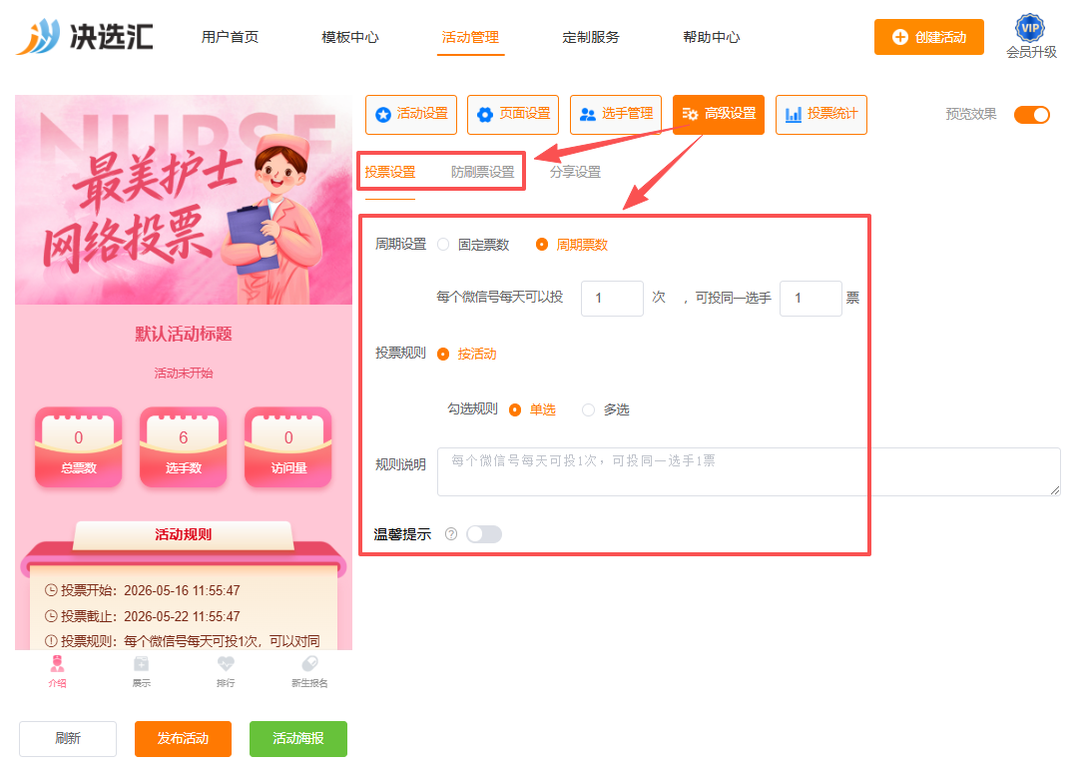Image resolution: width=1083 pixels, height=775 pixels.
Task: Choose 单选 for 勾选规则
Action: (x=533, y=409)
